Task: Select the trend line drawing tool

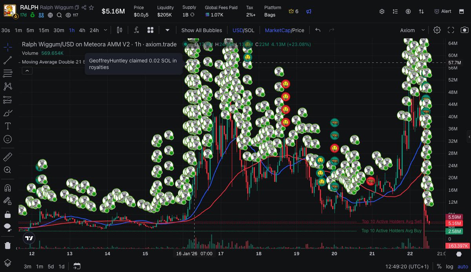Action: (x=7, y=60)
